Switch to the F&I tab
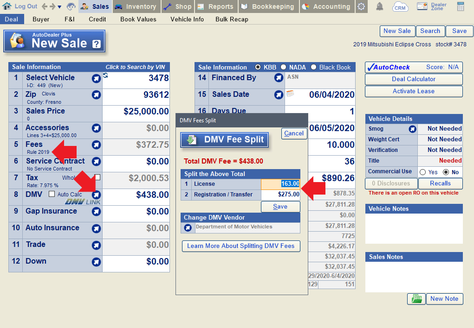 [70, 19]
